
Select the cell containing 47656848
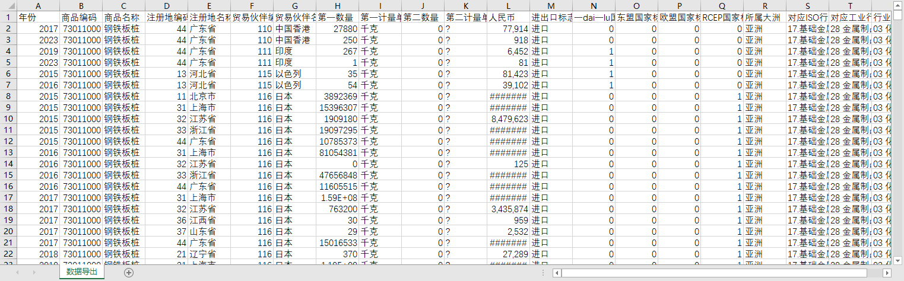click(x=337, y=175)
